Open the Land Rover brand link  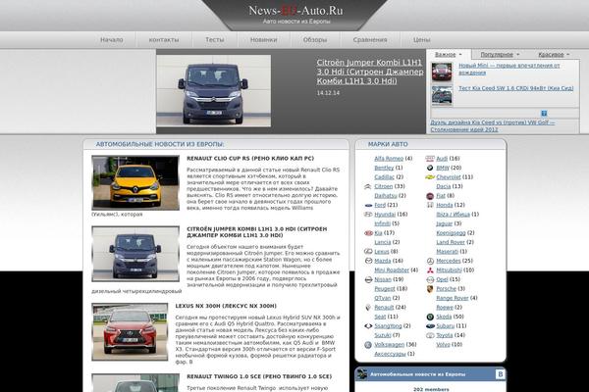(x=451, y=242)
